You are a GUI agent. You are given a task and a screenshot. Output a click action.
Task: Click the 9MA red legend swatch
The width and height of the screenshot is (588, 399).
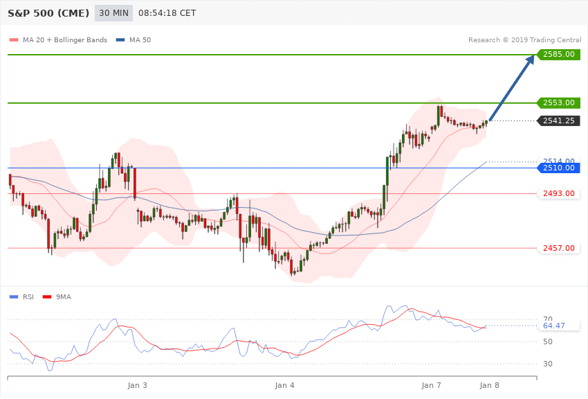pos(47,297)
